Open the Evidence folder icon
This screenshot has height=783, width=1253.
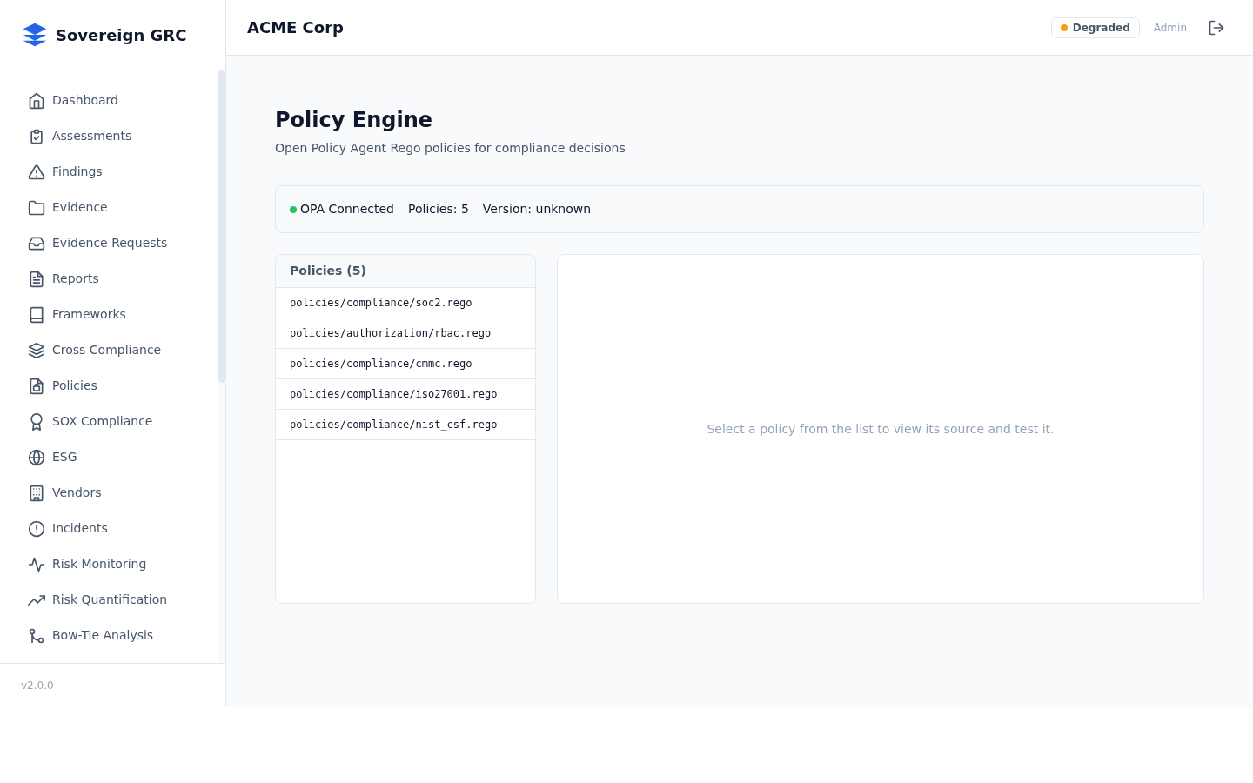click(x=37, y=207)
